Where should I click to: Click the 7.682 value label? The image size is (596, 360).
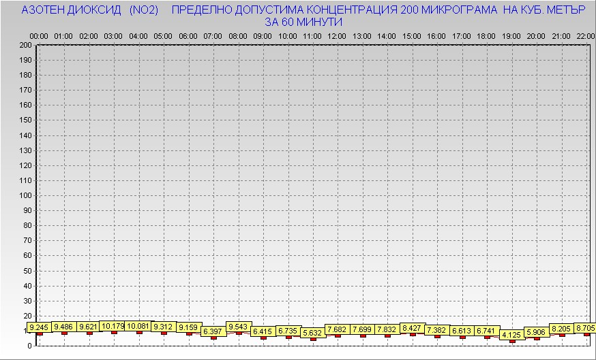[x=338, y=329]
